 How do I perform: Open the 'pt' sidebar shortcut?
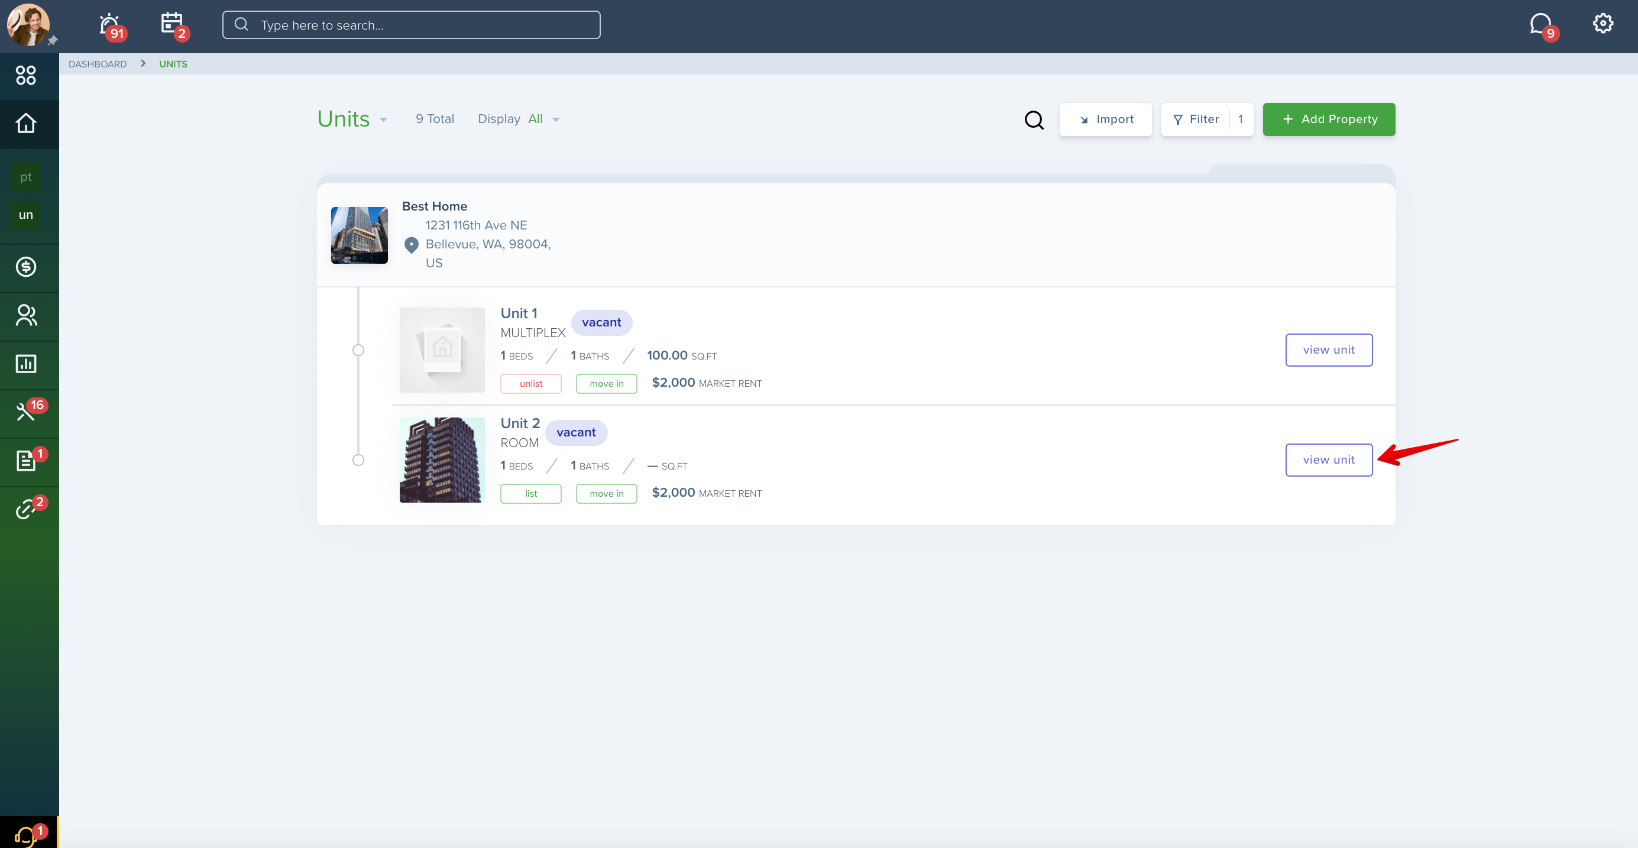click(26, 177)
